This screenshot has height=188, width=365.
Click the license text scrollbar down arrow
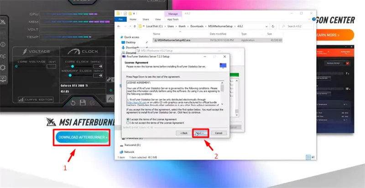222,104
